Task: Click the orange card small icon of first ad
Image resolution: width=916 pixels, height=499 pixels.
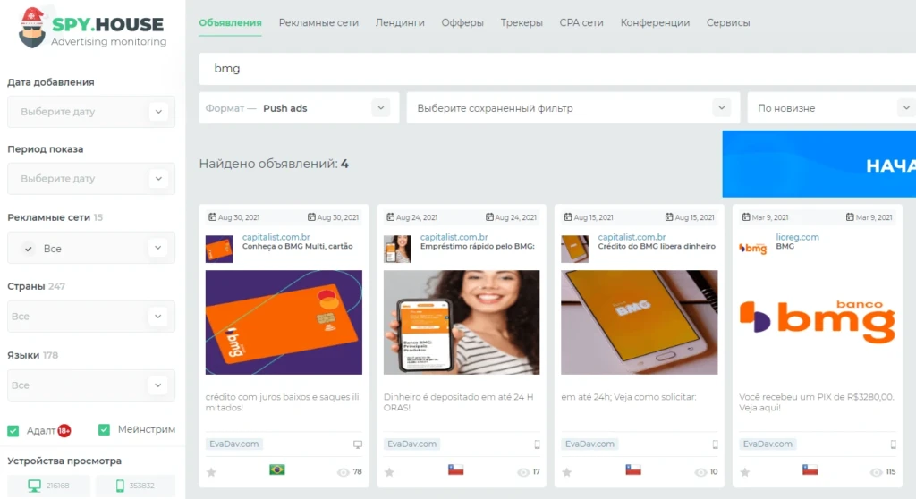Action: coord(219,249)
